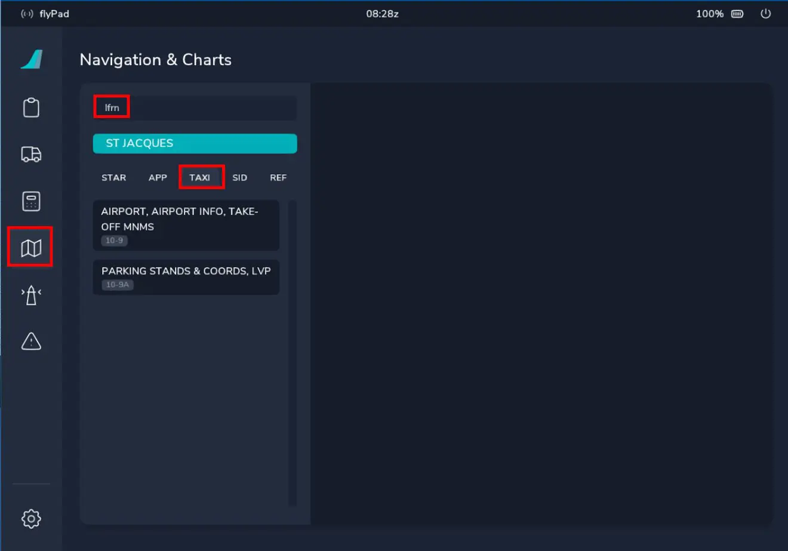Open the Navigation & Charts map page
The width and height of the screenshot is (788, 551).
click(31, 248)
